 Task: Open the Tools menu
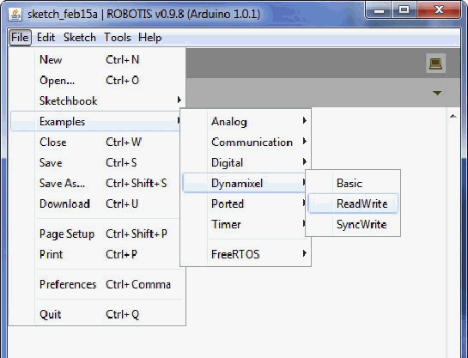118,38
